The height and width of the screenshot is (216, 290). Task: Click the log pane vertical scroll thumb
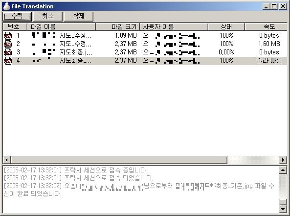(283, 202)
